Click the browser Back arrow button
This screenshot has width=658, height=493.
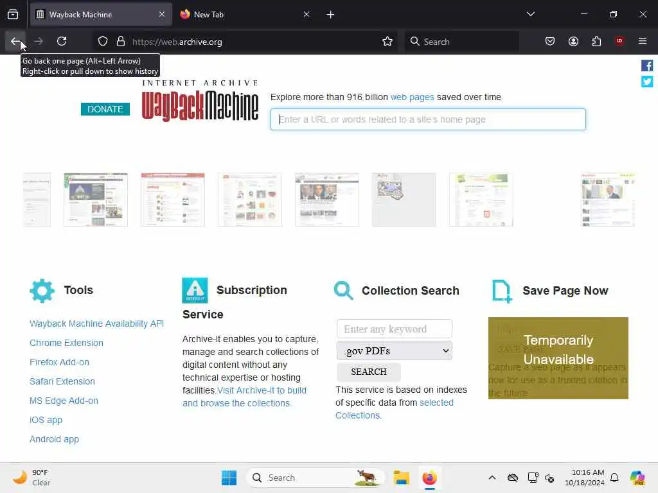[x=15, y=41]
